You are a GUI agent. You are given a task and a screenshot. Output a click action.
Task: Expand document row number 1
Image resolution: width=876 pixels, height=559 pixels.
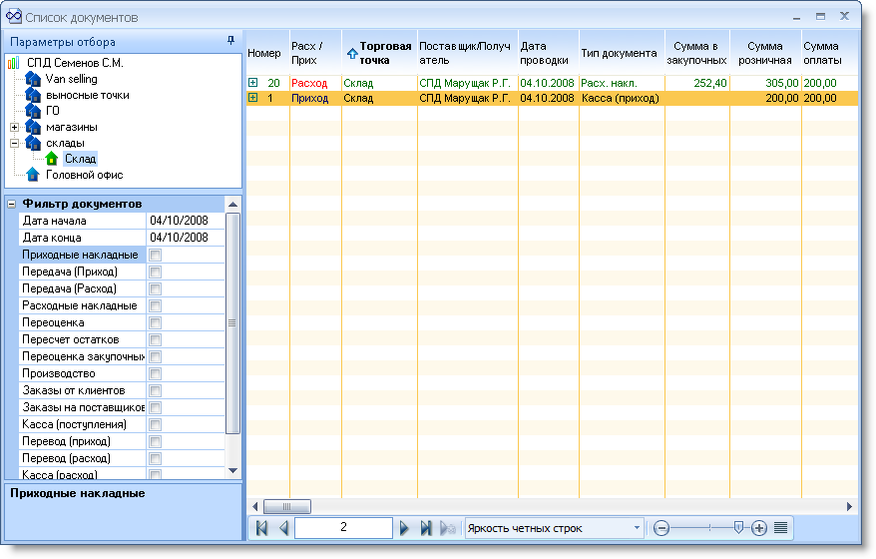(x=253, y=98)
